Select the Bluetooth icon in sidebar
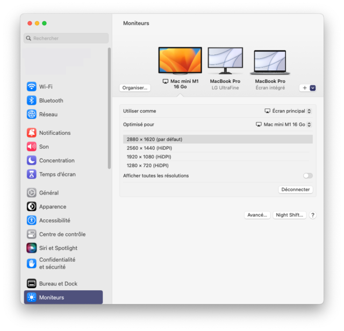This screenshot has width=344, height=331. tap(32, 100)
